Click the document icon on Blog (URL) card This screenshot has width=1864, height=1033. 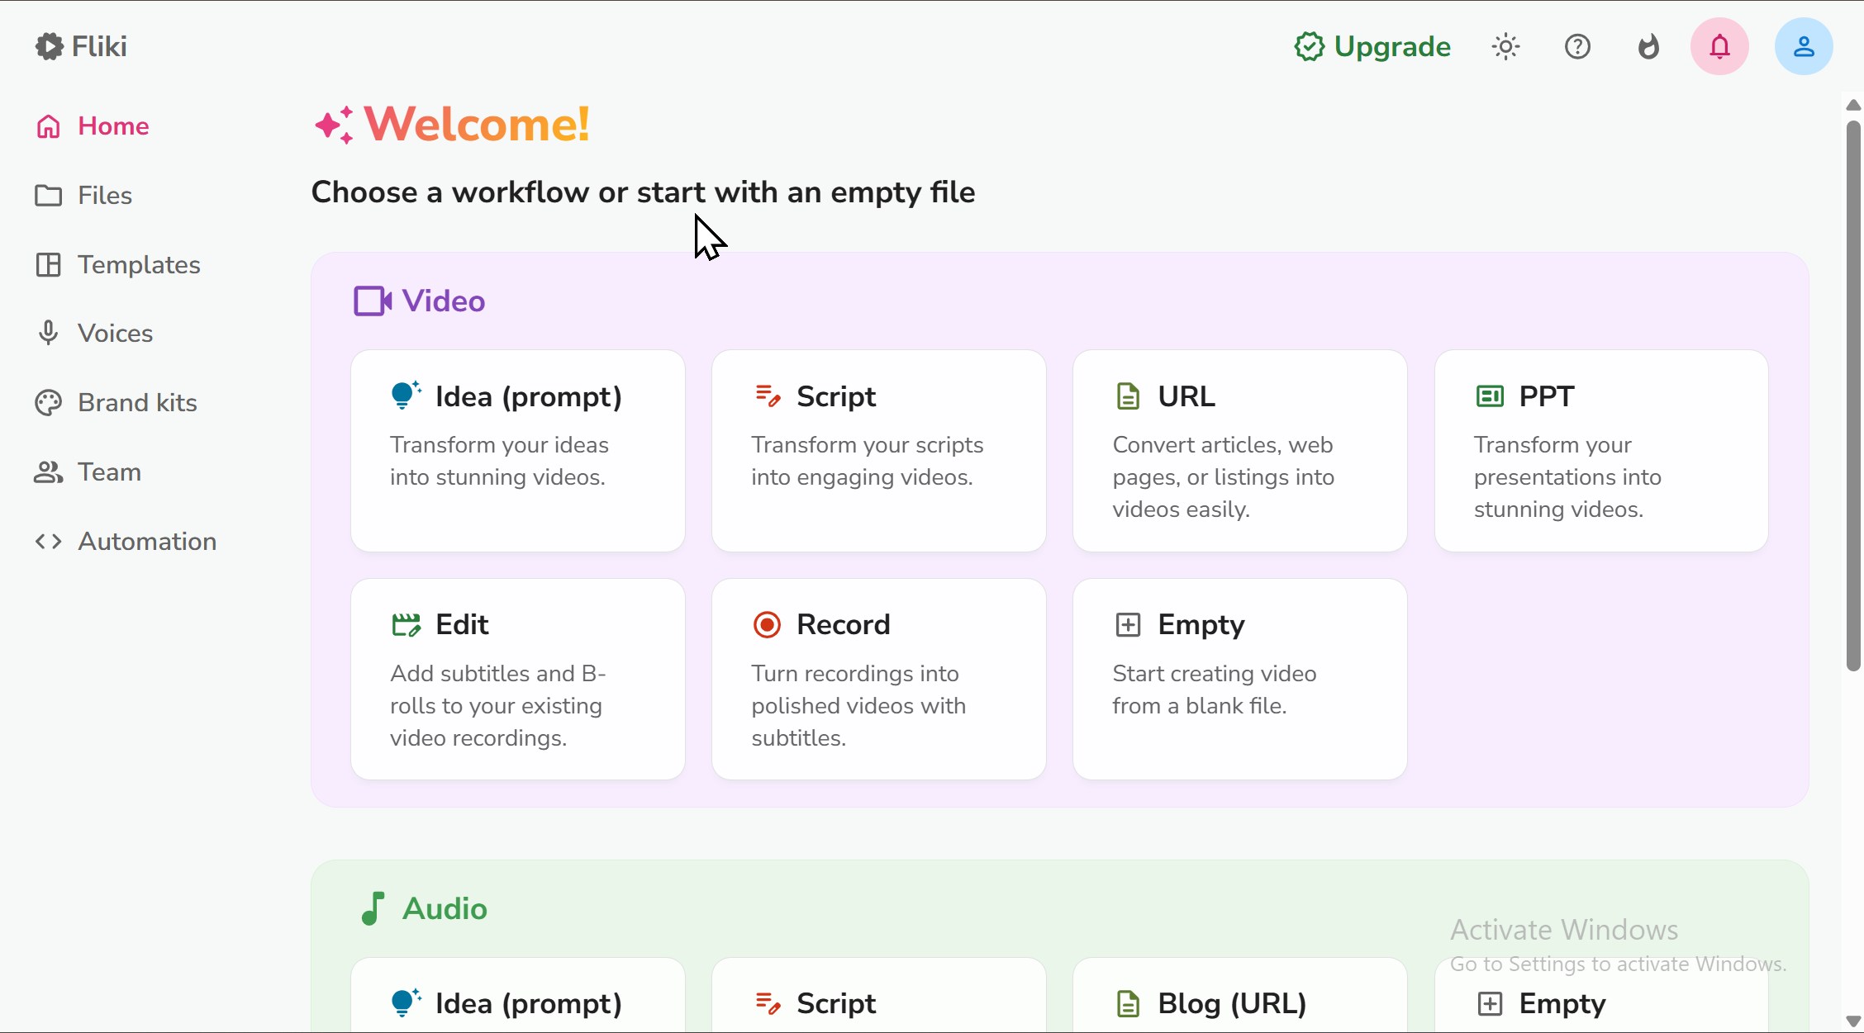point(1128,1003)
